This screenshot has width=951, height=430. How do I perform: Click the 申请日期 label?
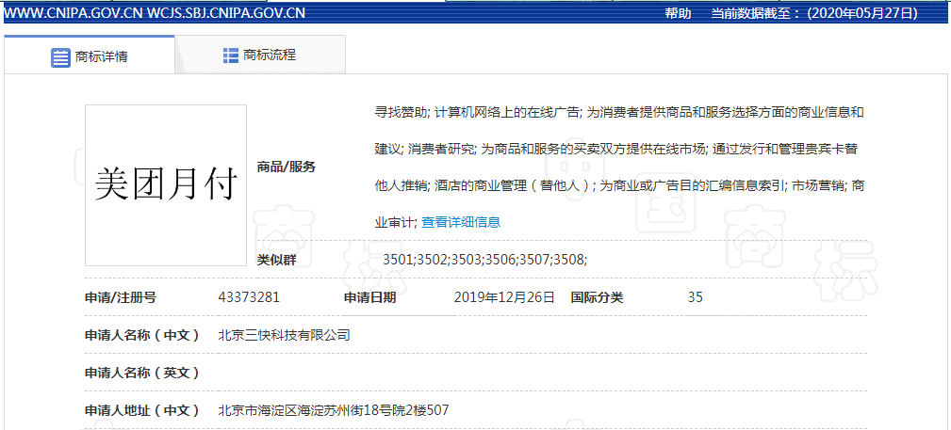370,297
